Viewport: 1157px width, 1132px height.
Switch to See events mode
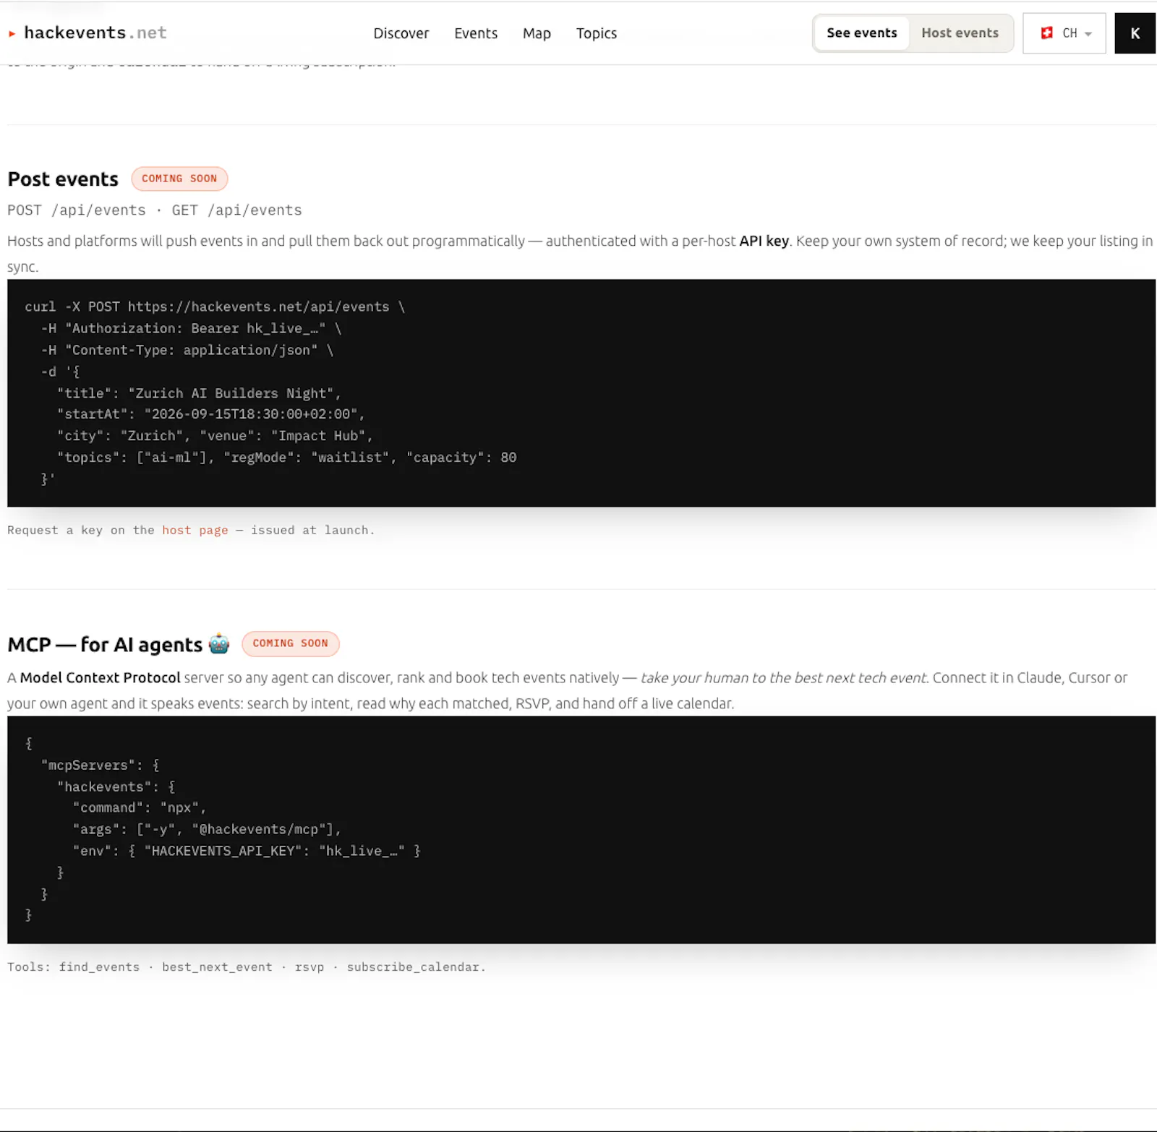click(x=862, y=33)
